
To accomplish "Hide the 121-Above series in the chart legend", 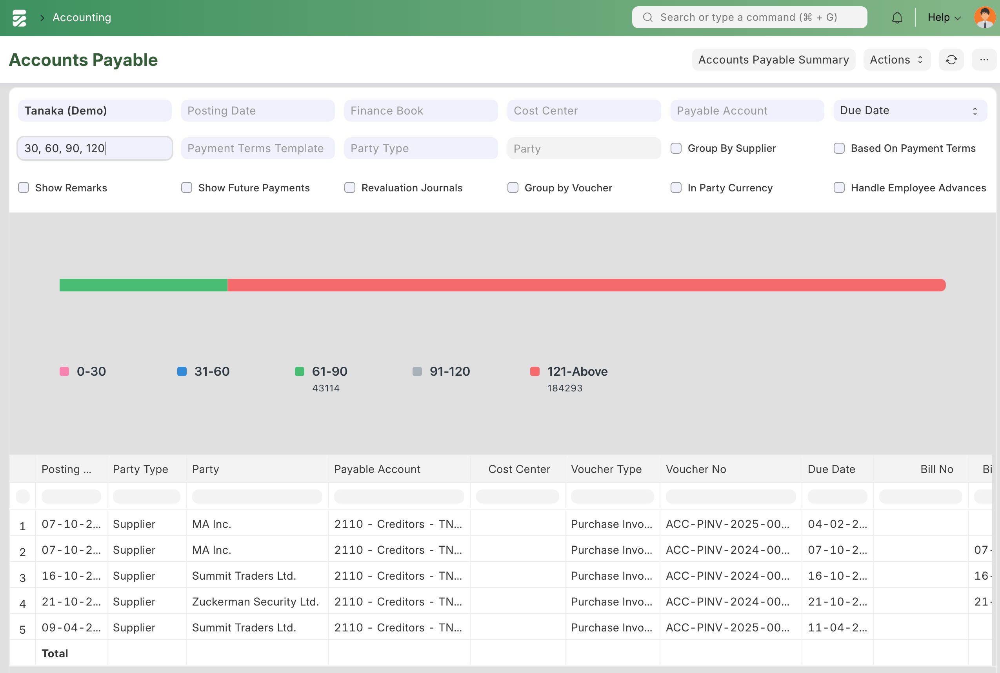I will 577,371.
